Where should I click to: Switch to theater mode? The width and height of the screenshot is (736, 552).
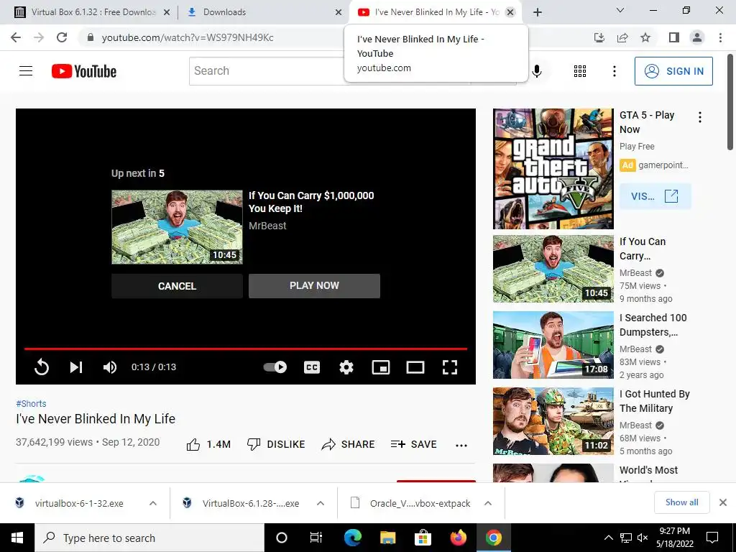(415, 367)
